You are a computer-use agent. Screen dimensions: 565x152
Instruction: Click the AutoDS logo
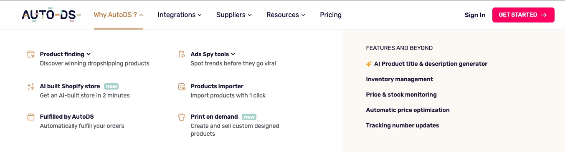pyautogui.click(x=51, y=15)
